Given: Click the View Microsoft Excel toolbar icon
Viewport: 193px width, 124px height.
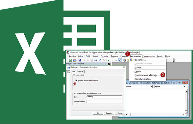Looking at the screenshot, I should coord(70,60).
